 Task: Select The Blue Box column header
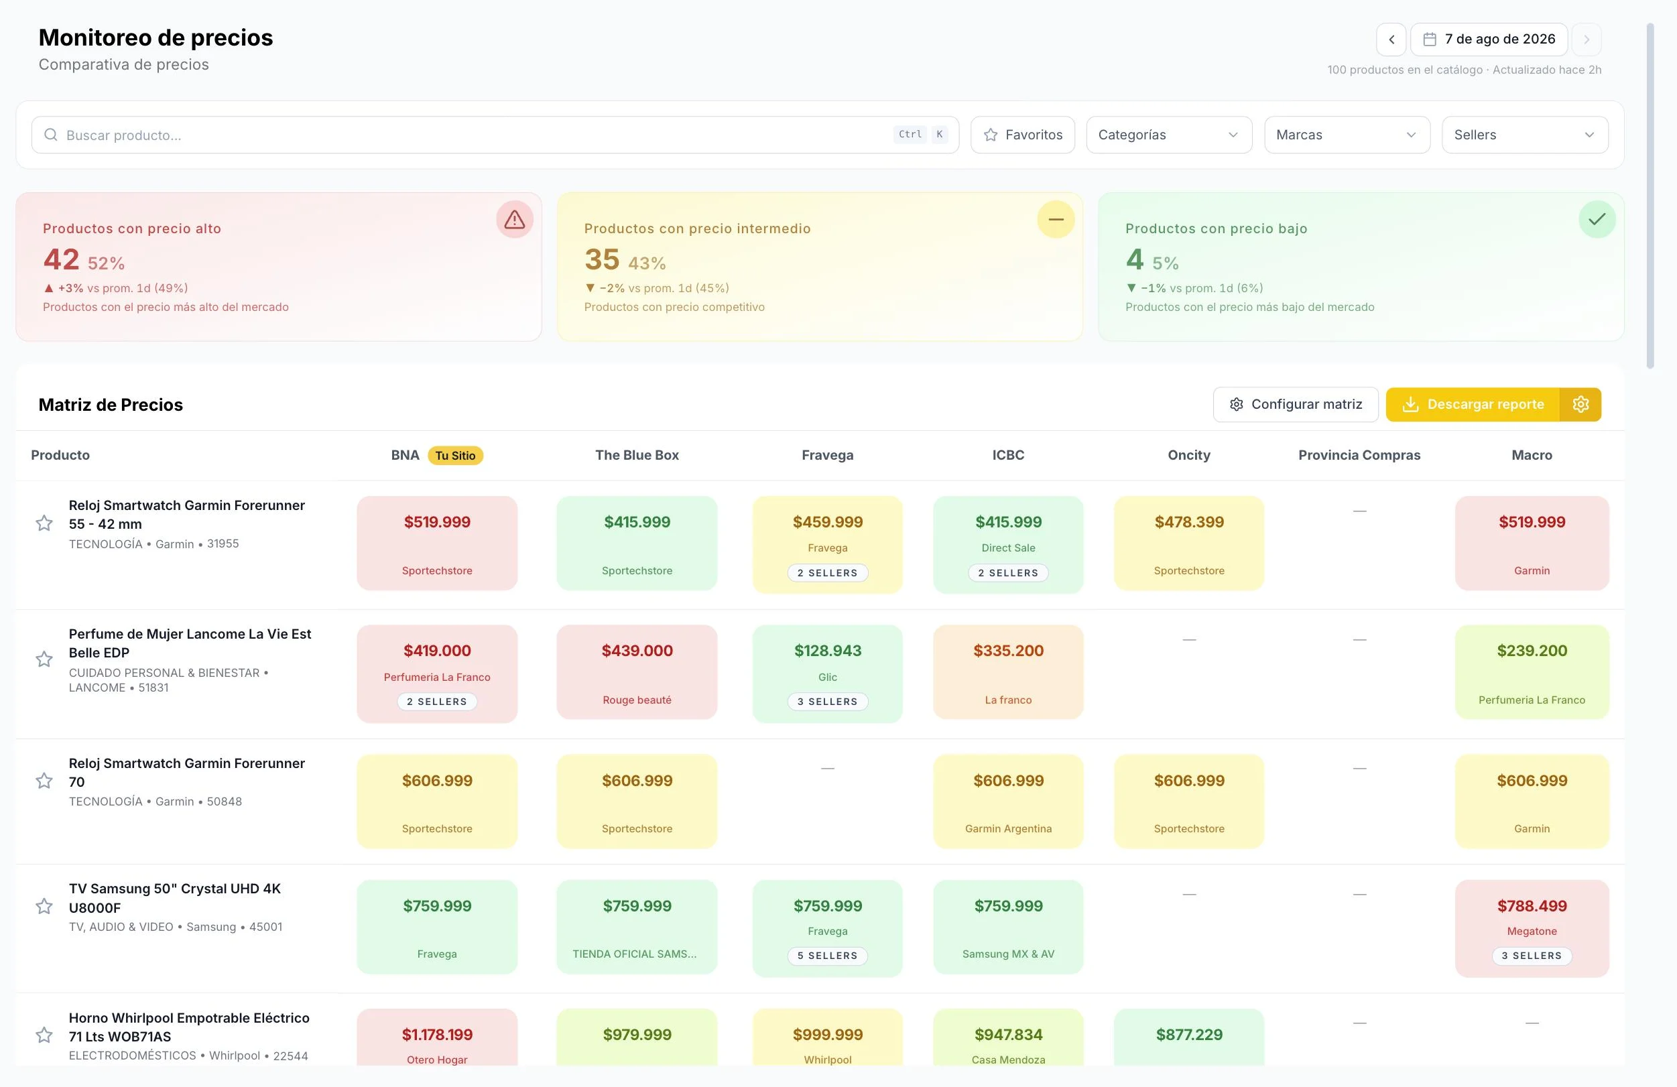(x=637, y=455)
